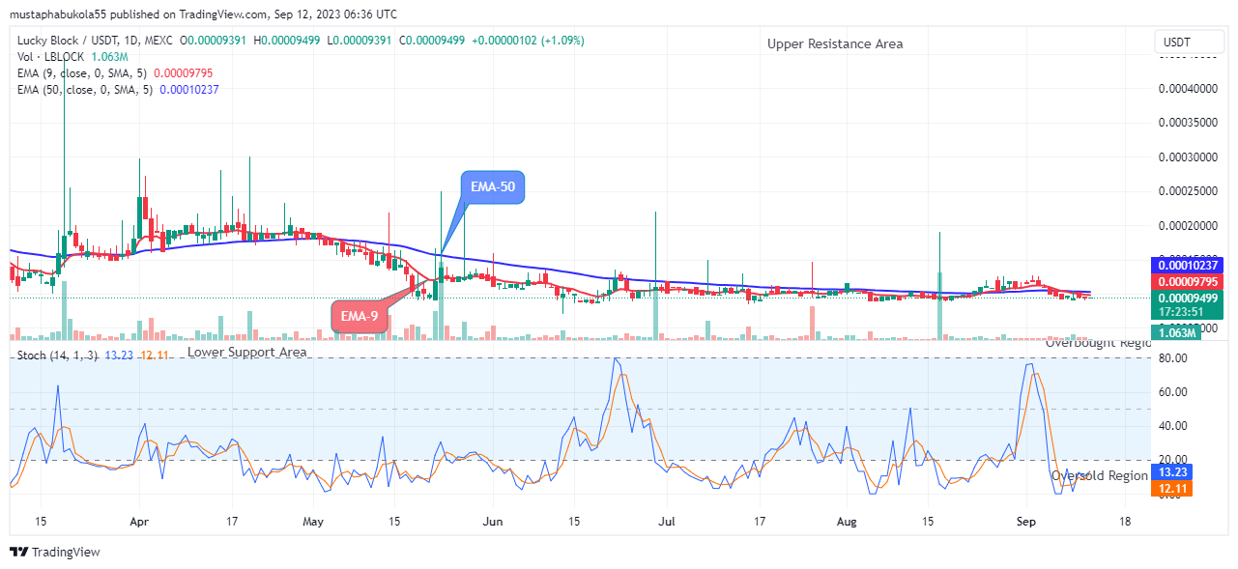
Task: Click the blue EMA-50 callout on the chart
Action: [493, 187]
